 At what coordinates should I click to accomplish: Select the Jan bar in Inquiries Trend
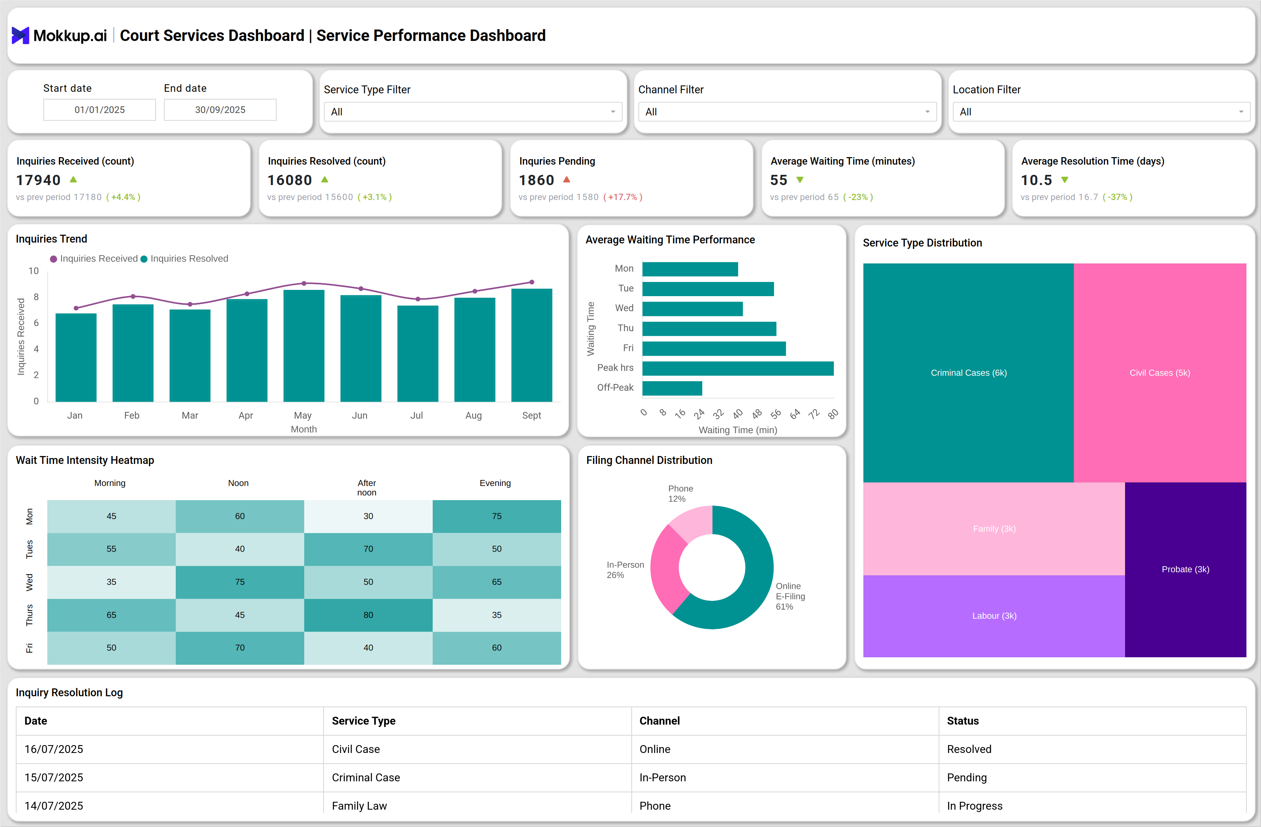[76, 357]
